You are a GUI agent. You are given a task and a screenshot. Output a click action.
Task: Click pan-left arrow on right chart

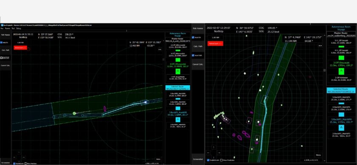pyautogui.click(x=208, y=153)
